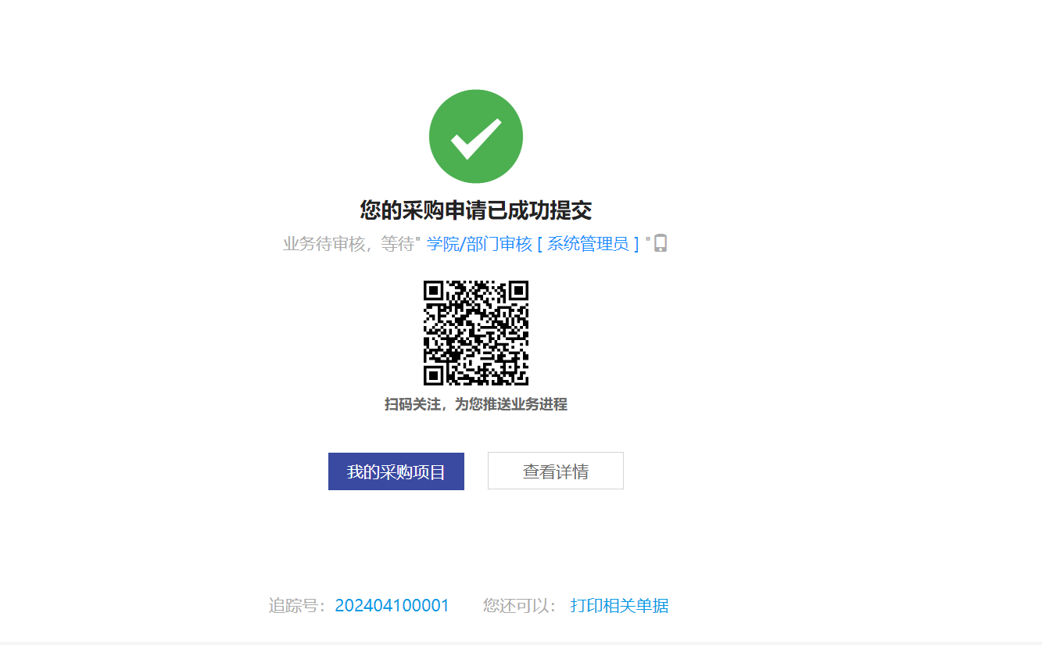Screen dimensions: 1042x645
Task: Click the QR code's bottom-left finder square
Action: pyautogui.click(x=435, y=374)
